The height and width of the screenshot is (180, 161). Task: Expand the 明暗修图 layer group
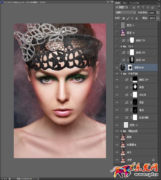[x=122, y=131]
